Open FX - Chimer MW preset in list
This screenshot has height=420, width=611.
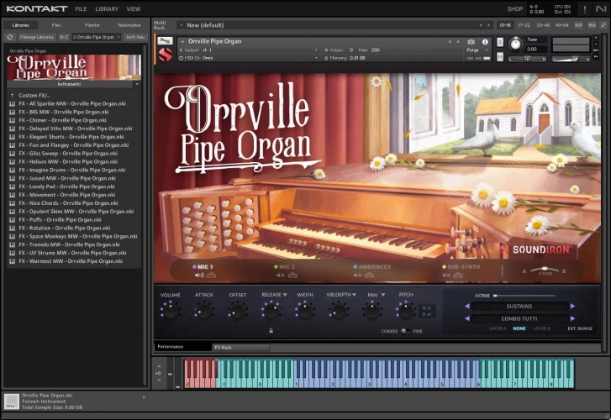click(x=63, y=120)
